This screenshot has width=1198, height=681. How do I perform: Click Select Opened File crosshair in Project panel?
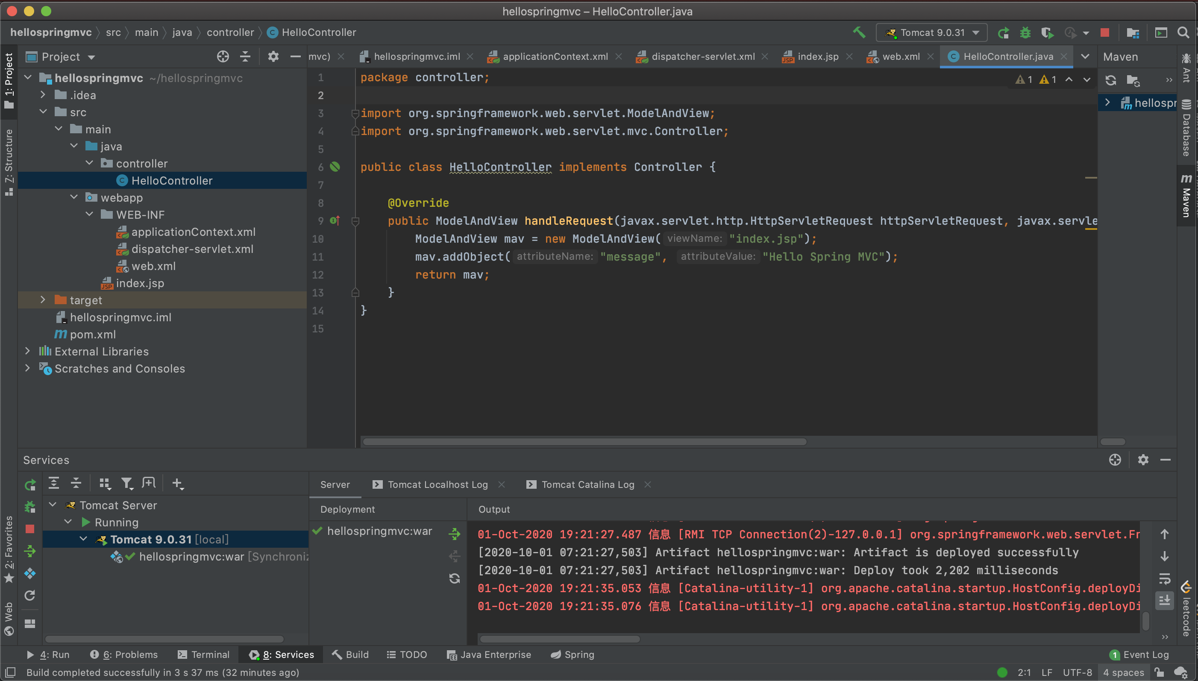[x=223, y=56]
